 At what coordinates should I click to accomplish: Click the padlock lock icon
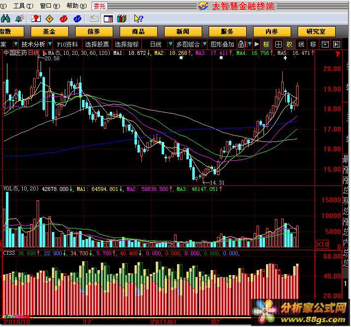click(x=241, y=44)
